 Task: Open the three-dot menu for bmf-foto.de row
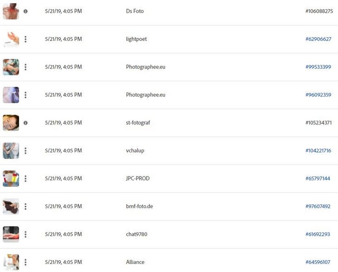click(25, 206)
